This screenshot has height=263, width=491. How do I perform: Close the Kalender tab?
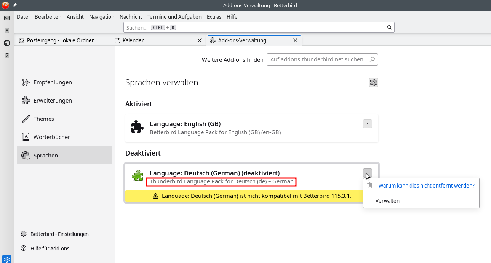[200, 40]
